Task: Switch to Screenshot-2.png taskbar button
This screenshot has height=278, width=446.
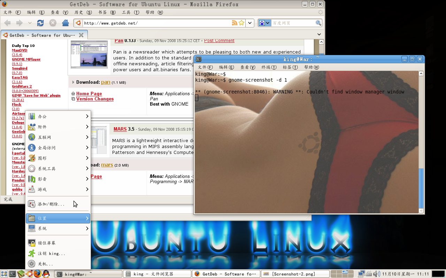Action: point(295,274)
